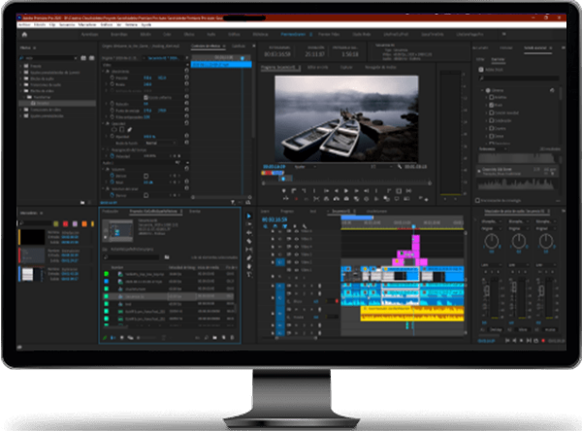Add marker in Program monitor transport
This screenshot has width=582, height=431.
pyautogui.click(x=283, y=190)
